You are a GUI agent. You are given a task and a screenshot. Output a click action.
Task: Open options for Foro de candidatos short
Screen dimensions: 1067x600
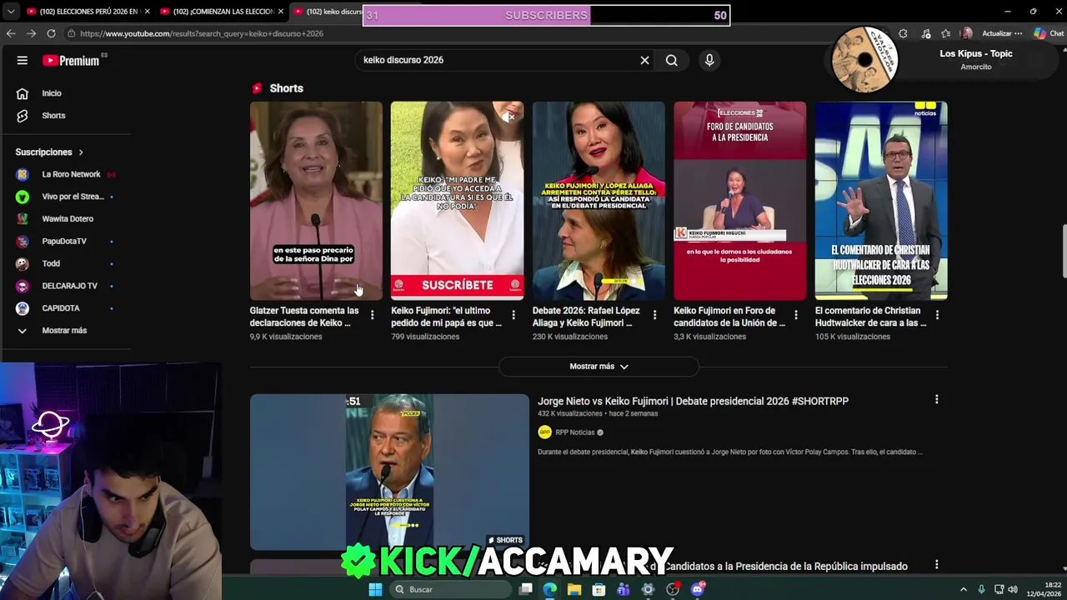796,315
